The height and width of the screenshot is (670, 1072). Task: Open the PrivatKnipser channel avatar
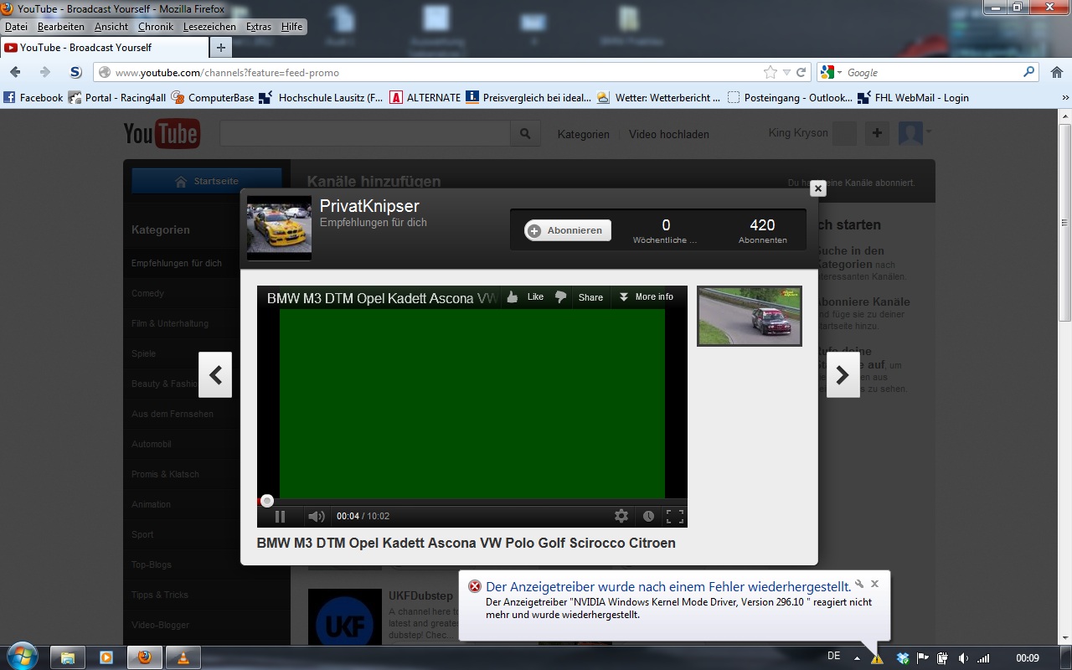click(279, 228)
